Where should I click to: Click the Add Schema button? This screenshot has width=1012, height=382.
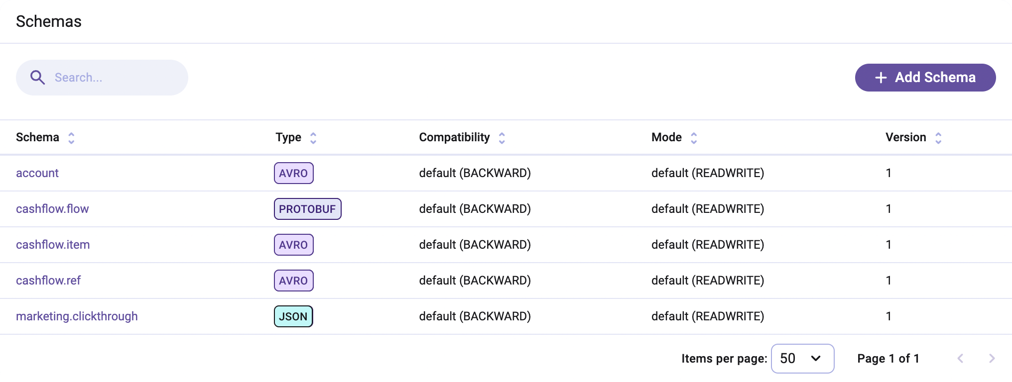[x=925, y=78]
